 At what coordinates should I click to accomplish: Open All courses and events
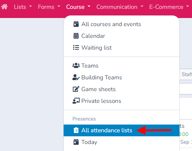tap(121, 24)
